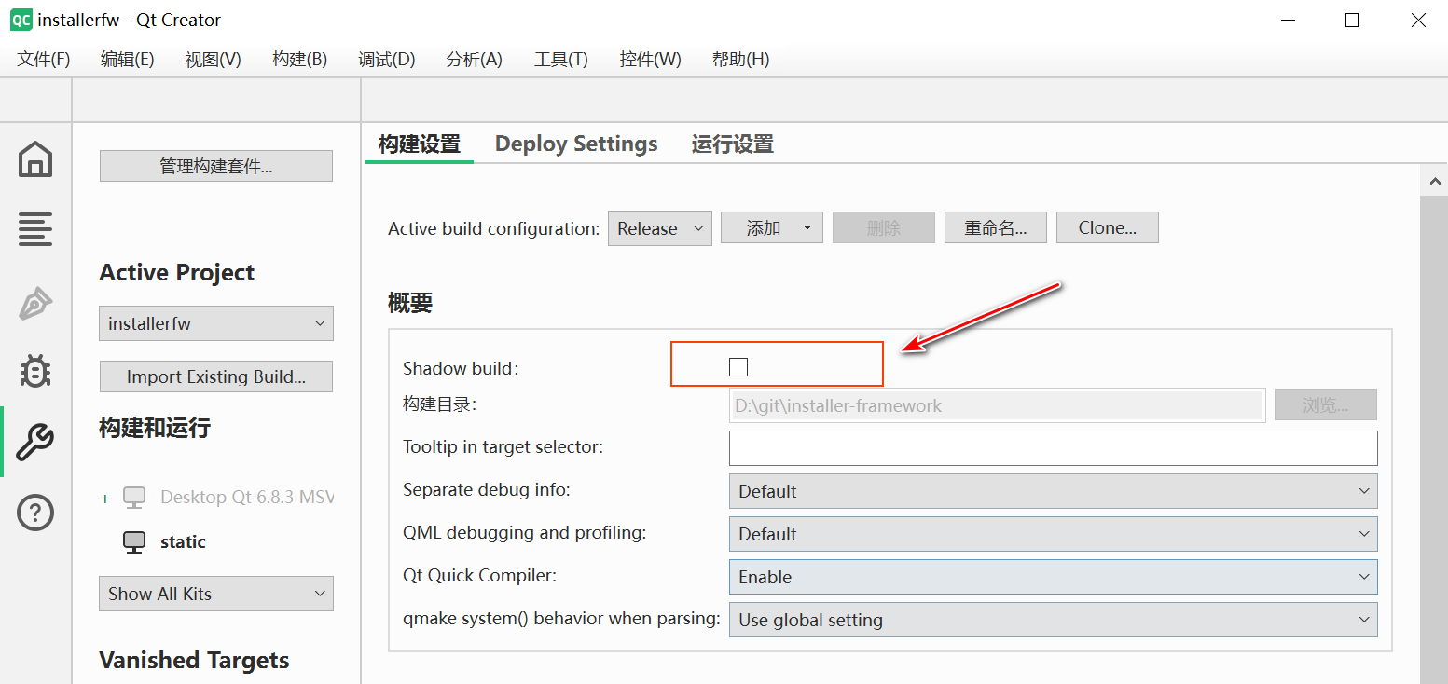Click the scrollbar up arrow
This screenshot has height=684, width=1448.
(x=1433, y=181)
